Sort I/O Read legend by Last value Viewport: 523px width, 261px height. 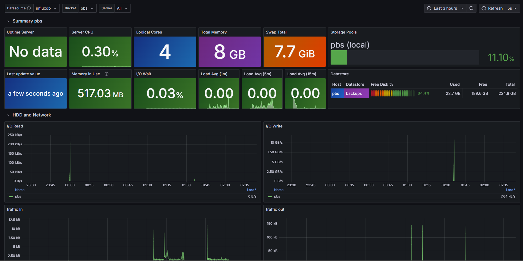point(251,190)
